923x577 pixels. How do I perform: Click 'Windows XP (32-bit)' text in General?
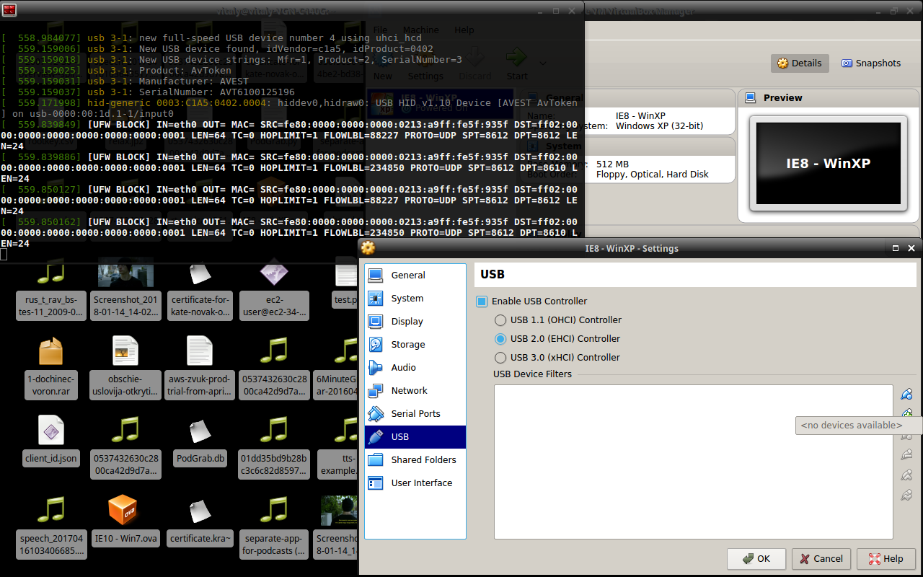[x=659, y=125]
